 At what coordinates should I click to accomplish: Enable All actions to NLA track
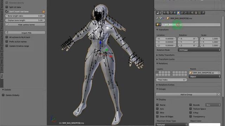(x=7, y=37)
